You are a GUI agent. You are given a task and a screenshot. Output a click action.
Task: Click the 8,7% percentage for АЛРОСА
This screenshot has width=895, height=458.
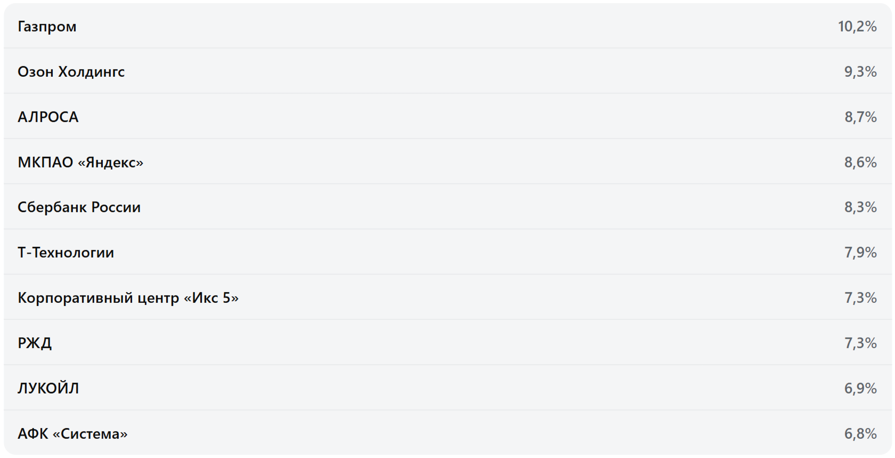tap(860, 117)
